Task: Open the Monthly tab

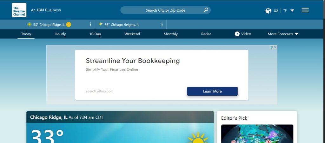Action: tap(170, 34)
